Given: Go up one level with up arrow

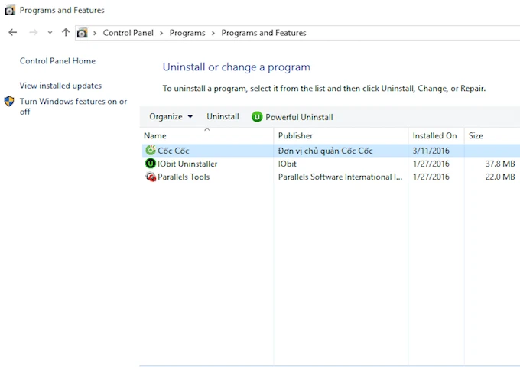Looking at the screenshot, I should 66,33.
